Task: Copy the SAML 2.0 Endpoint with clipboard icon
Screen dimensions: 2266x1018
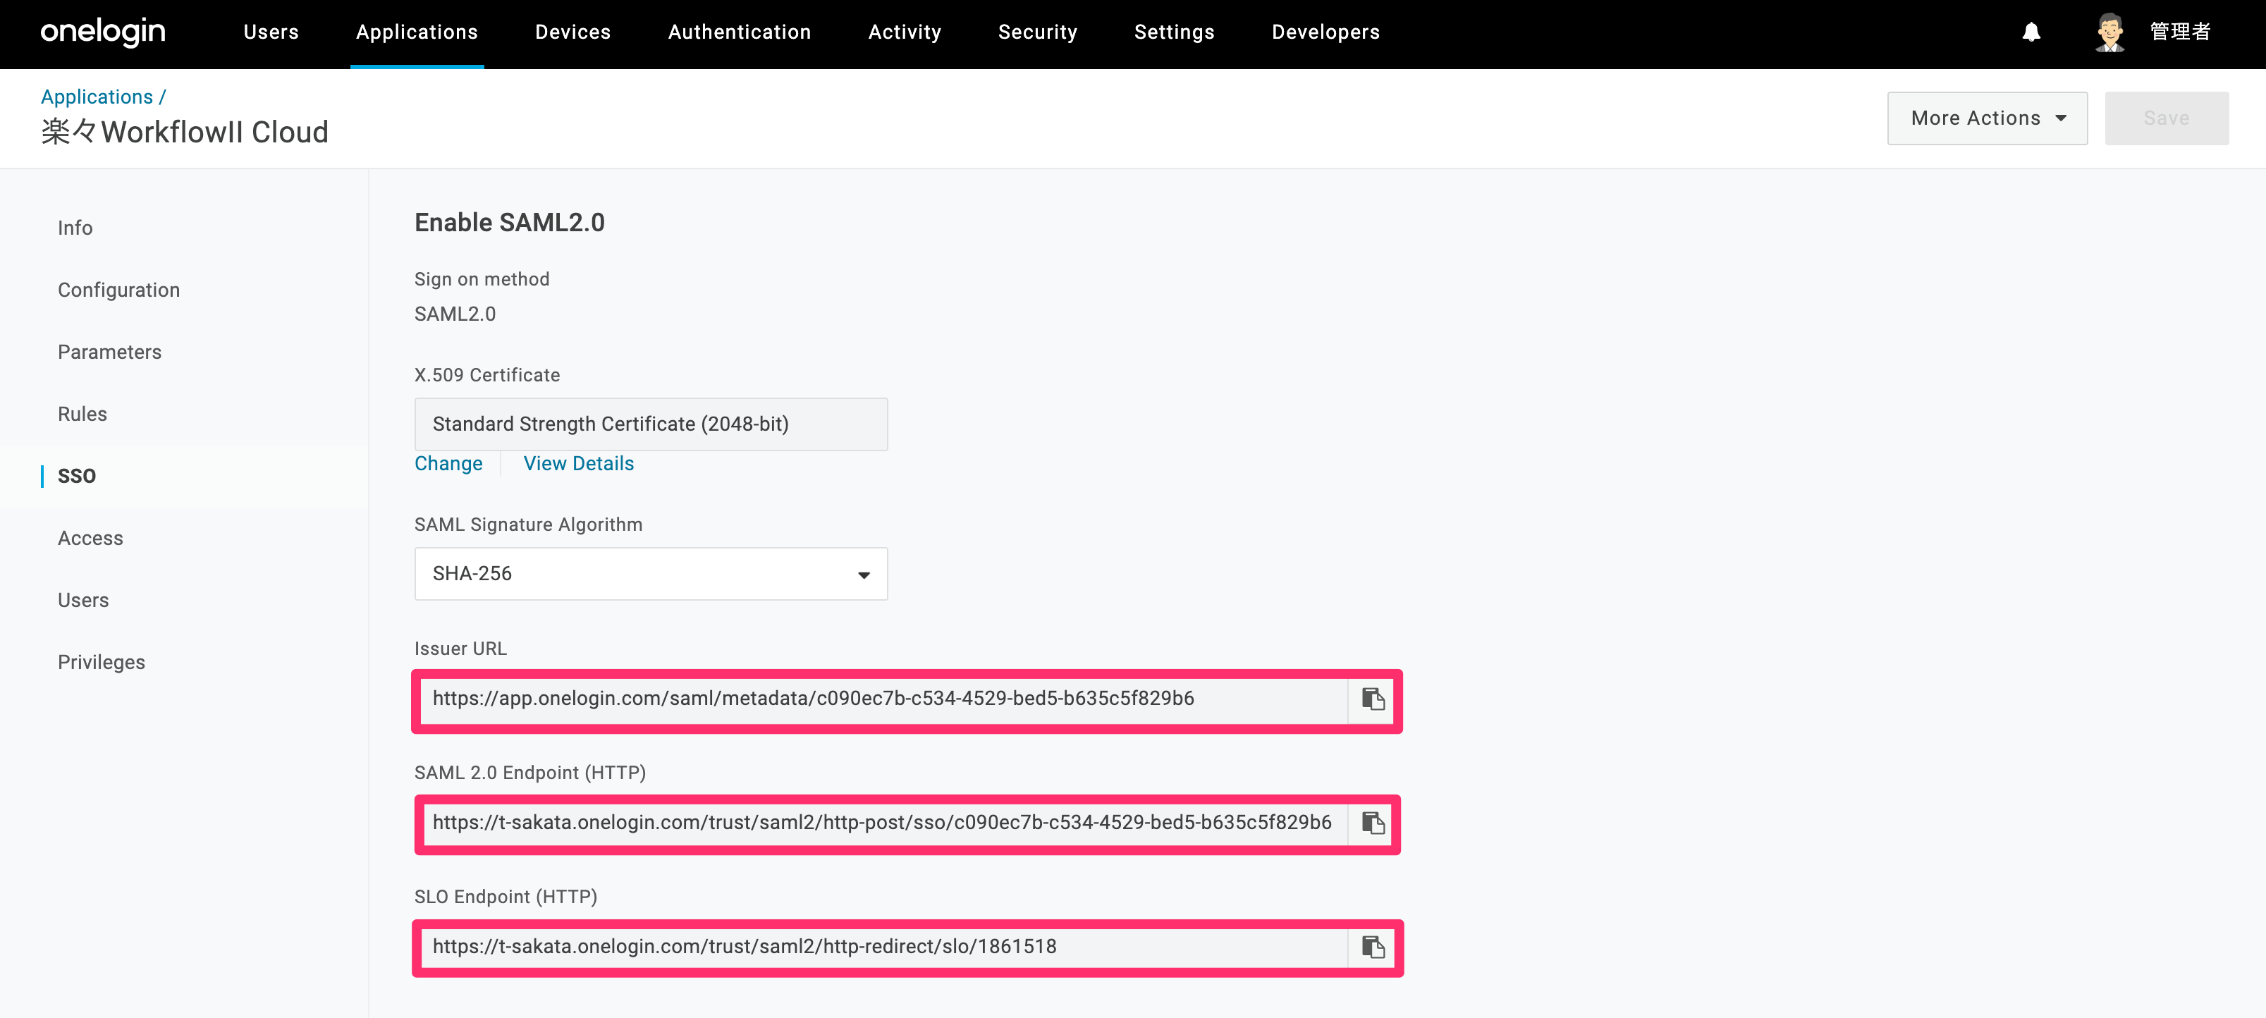Action: point(1372,823)
